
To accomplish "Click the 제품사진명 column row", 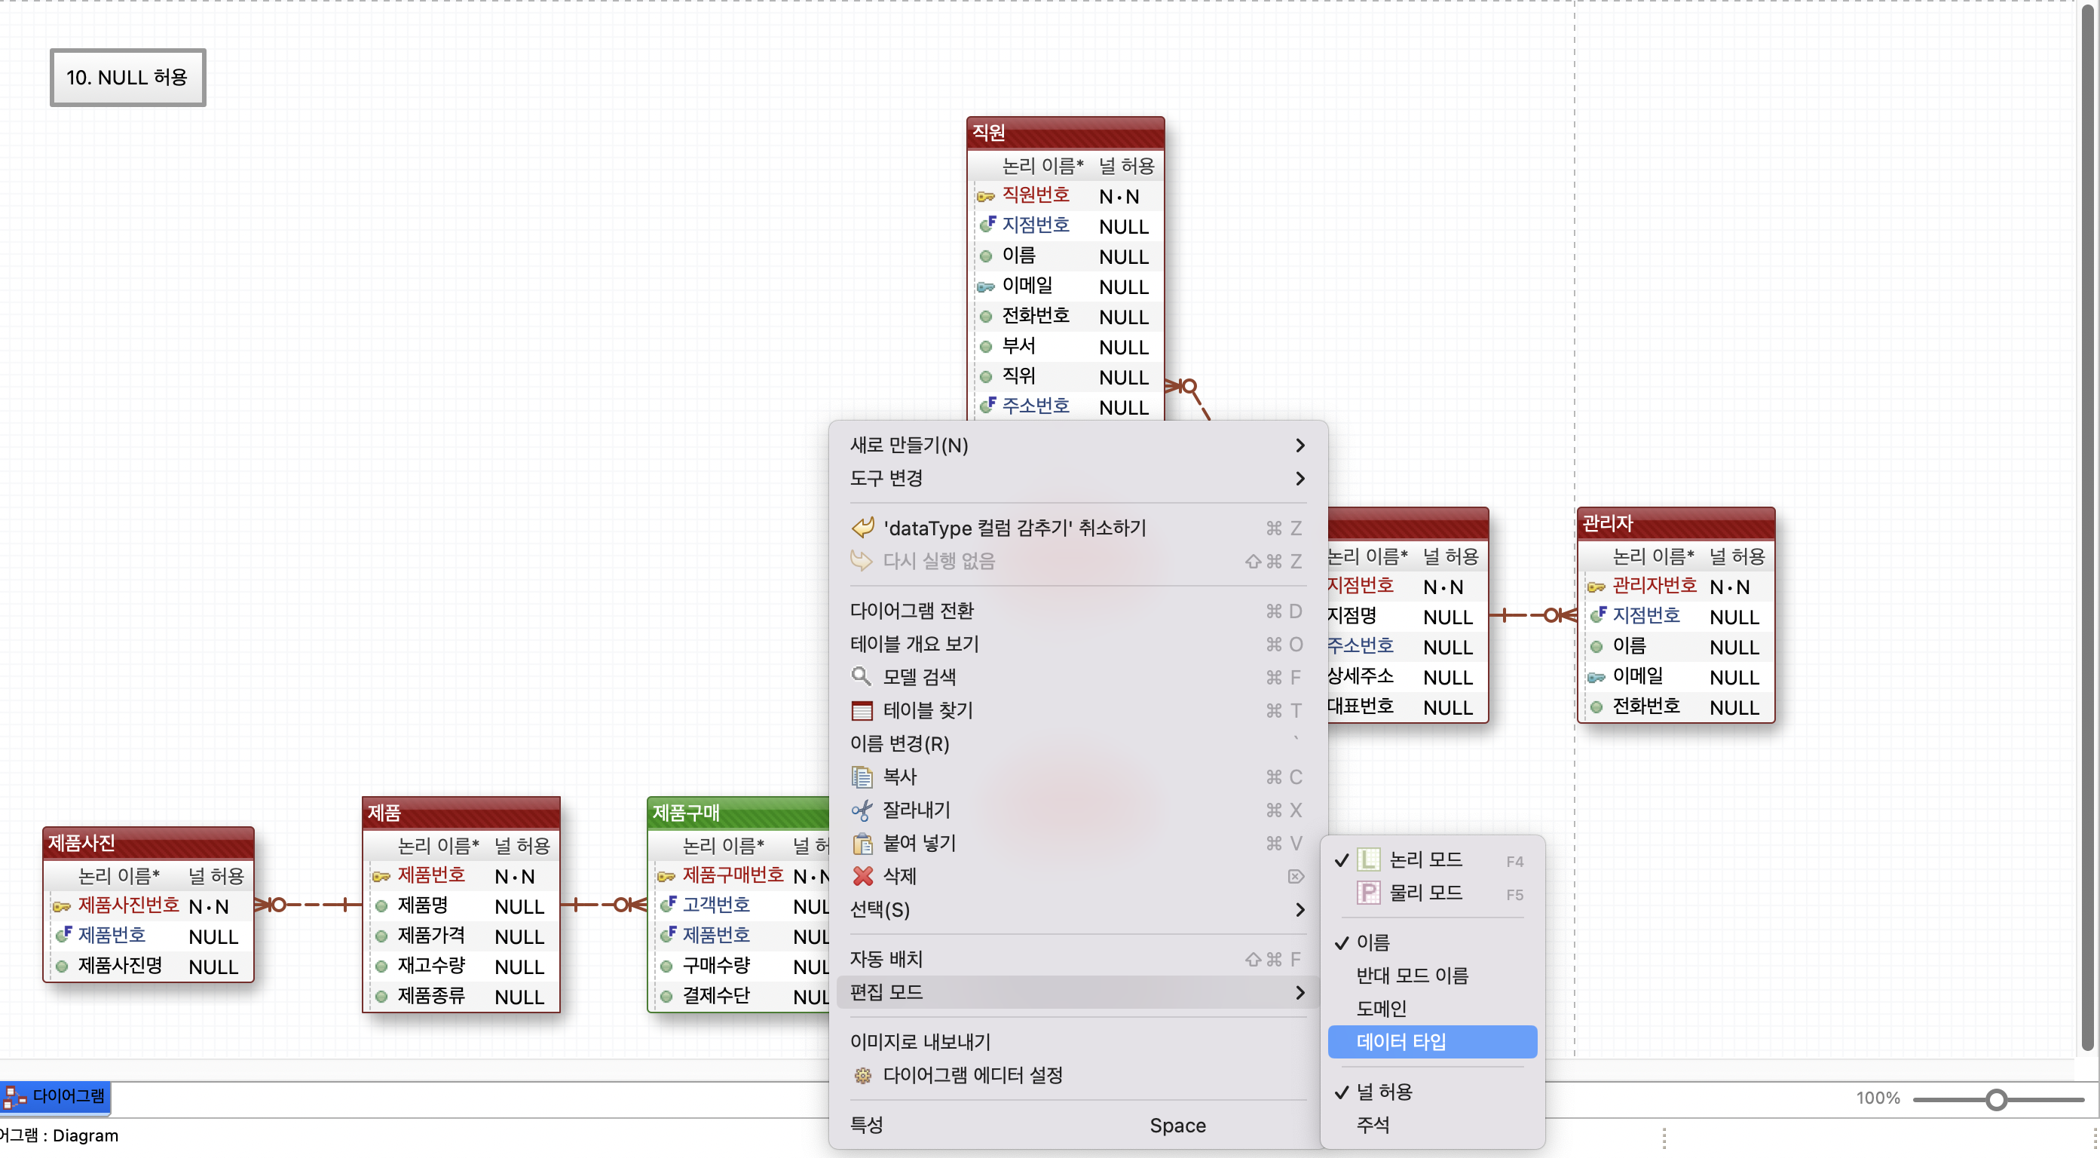I will pos(148,967).
